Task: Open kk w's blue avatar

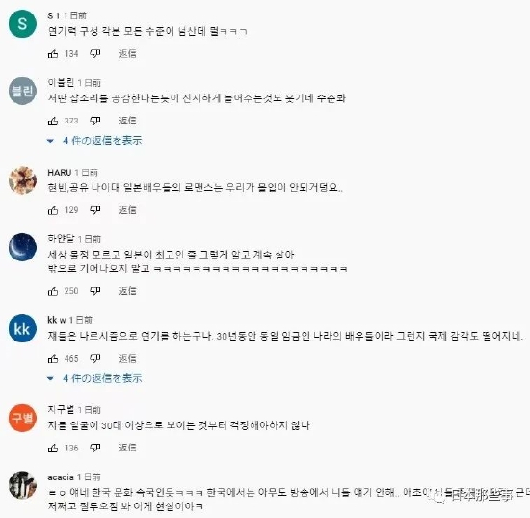Action: [22, 329]
